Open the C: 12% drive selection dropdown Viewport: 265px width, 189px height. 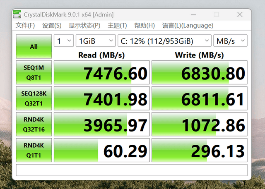pos(164,41)
